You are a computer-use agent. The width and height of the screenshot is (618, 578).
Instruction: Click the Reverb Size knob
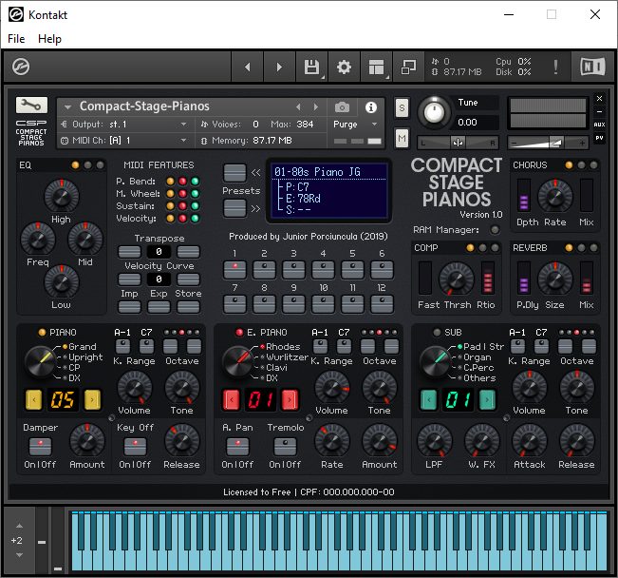coord(555,279)
